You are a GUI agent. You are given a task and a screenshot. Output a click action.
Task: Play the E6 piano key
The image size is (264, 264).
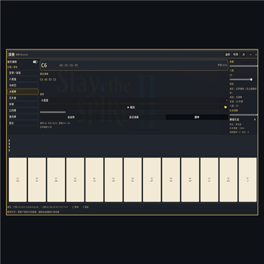point(152,179)
